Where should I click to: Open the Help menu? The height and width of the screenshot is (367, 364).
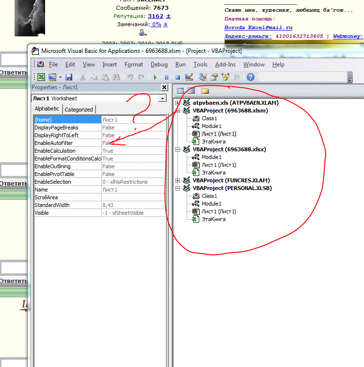[278, 64]
